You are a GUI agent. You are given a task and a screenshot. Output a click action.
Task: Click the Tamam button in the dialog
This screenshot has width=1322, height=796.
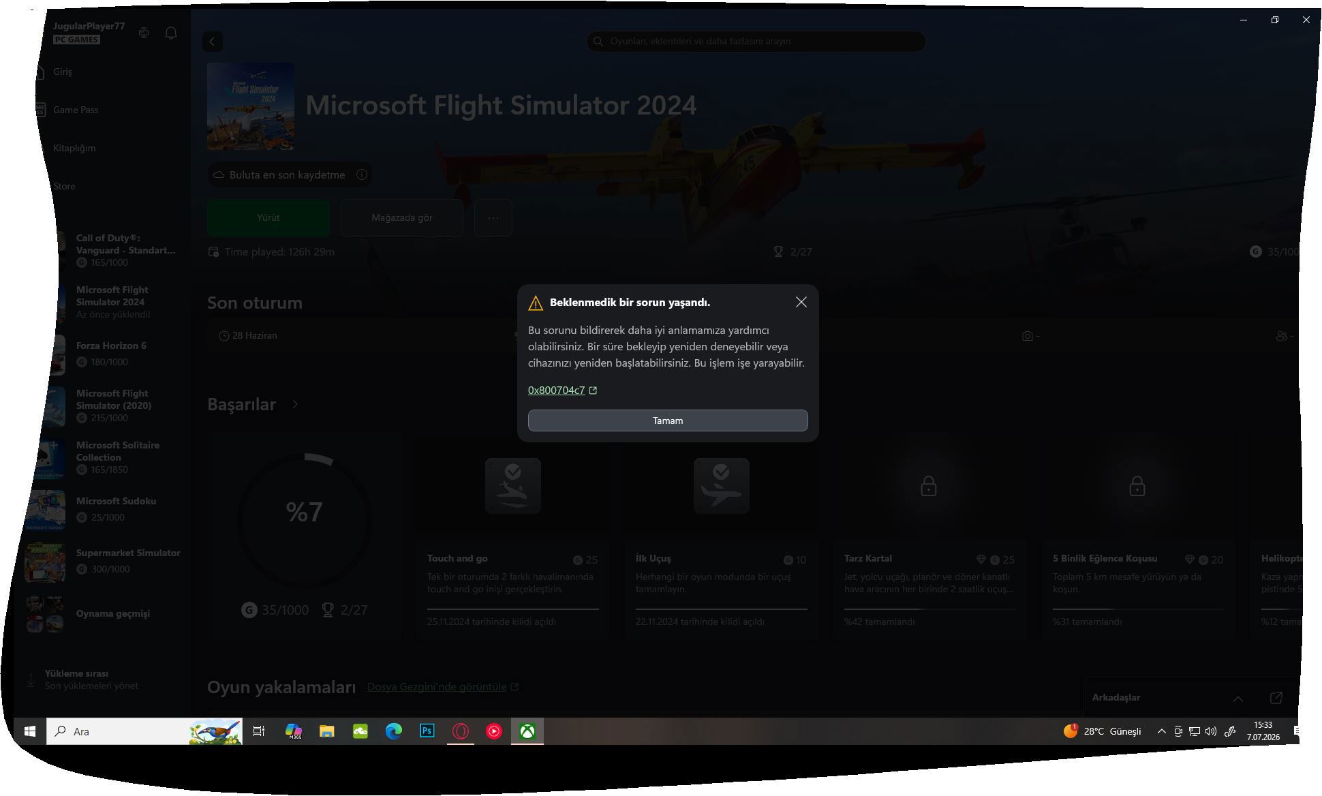(x=668, y=420)
